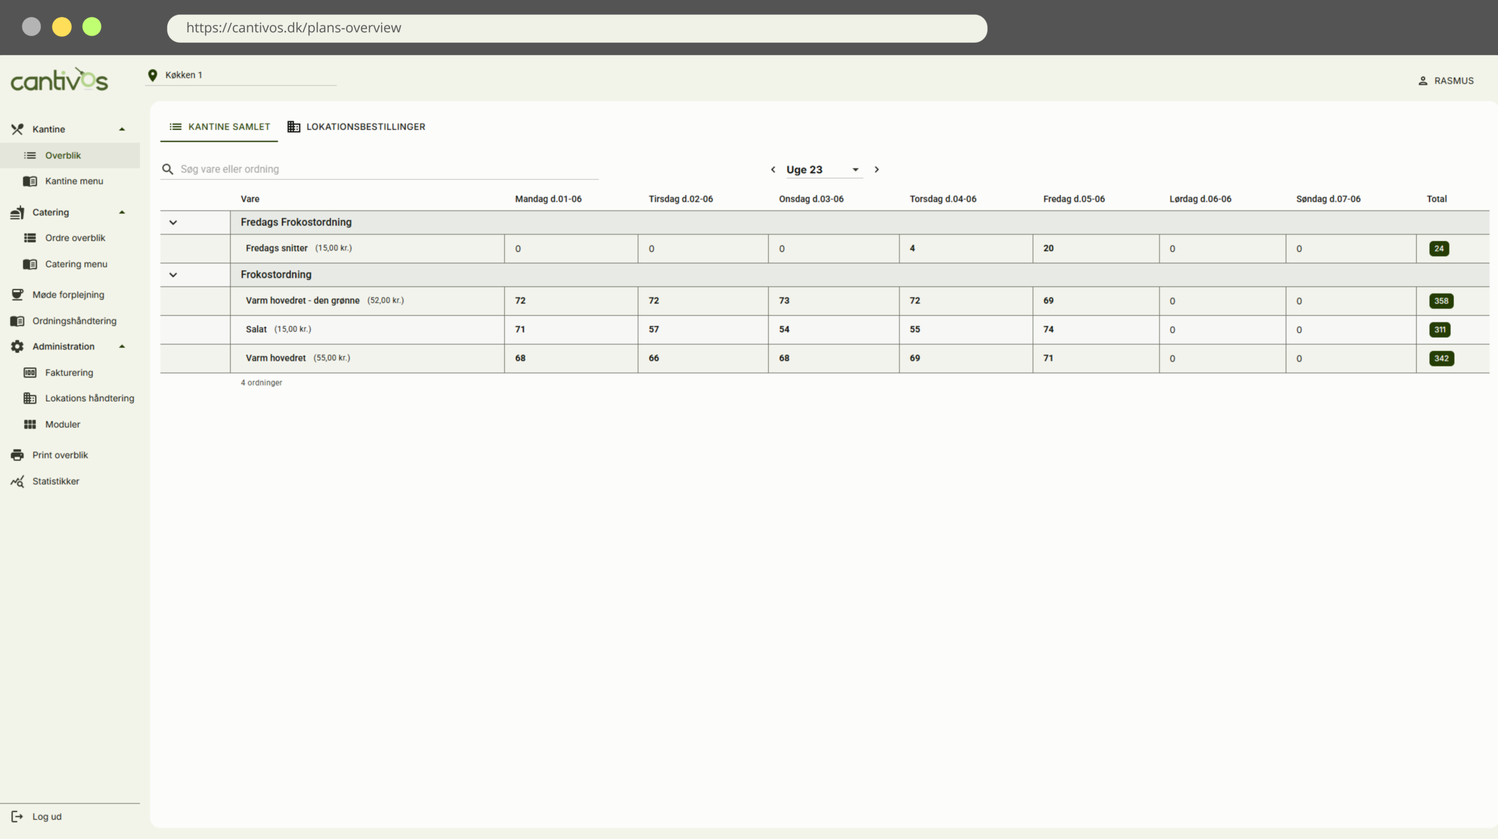
Task: Click the Cantivos logo
Action: pos(59,80)
